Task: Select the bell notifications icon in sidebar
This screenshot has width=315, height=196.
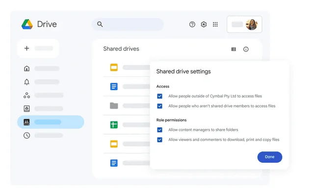Action: coord(26,82)
